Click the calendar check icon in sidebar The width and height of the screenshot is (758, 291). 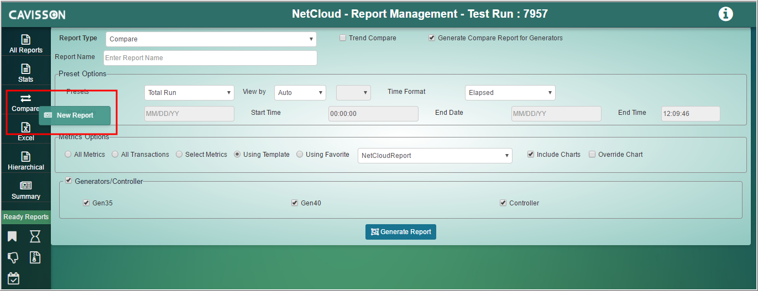pos(13,278)
